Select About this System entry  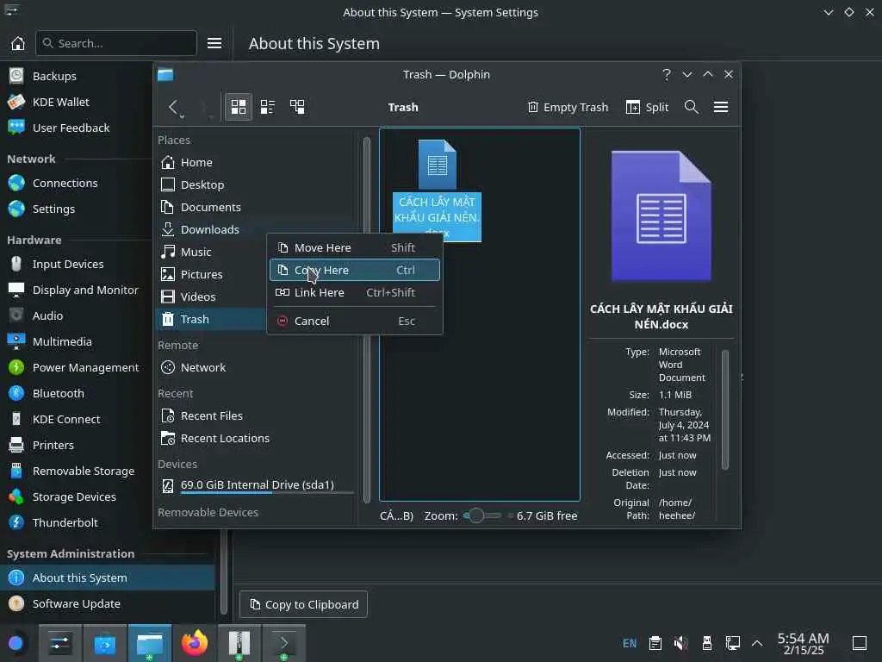(107, 578)
